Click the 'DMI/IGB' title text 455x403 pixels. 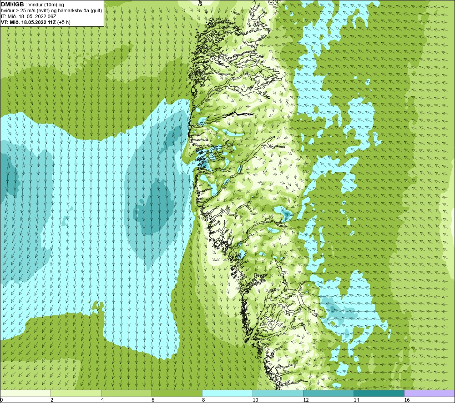coord(12,5)
